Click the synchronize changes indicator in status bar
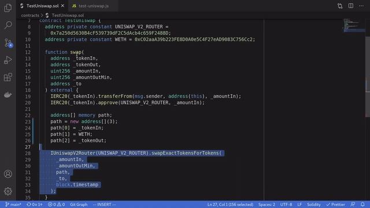 click(x=35, y=205)
